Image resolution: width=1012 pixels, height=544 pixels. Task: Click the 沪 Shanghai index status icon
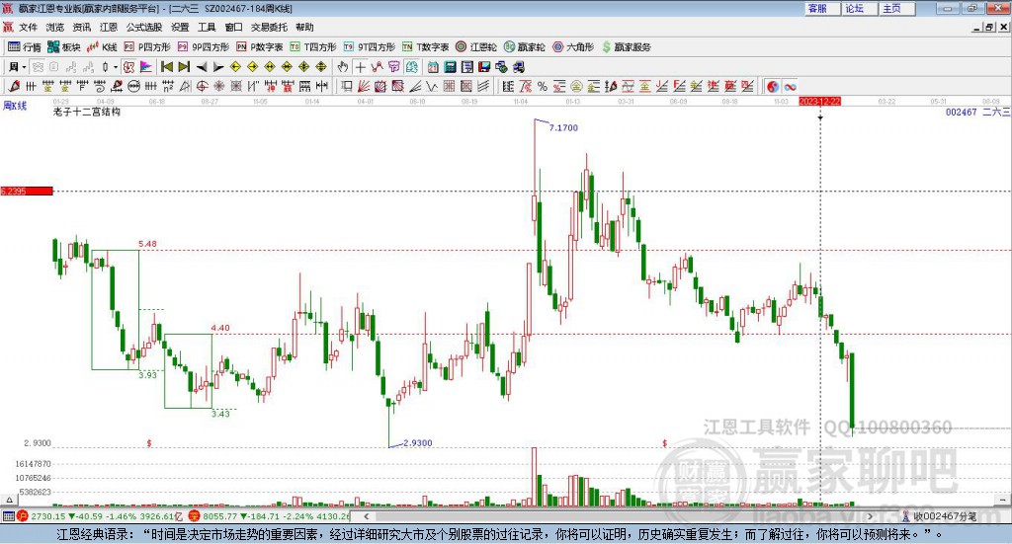click(x=23, y=516)
